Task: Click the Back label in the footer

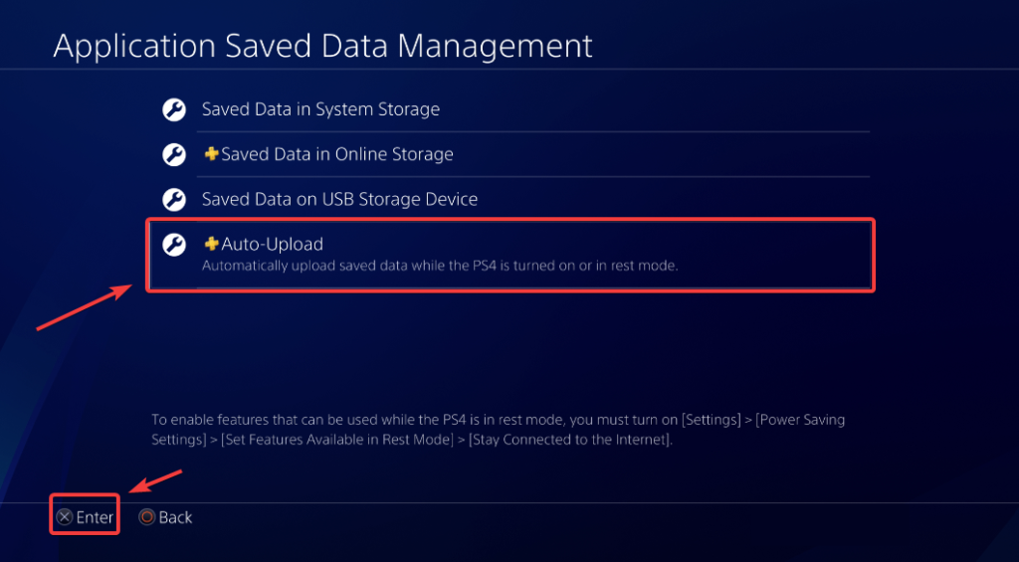Action: pyautogui.click(x=175, y=517)
